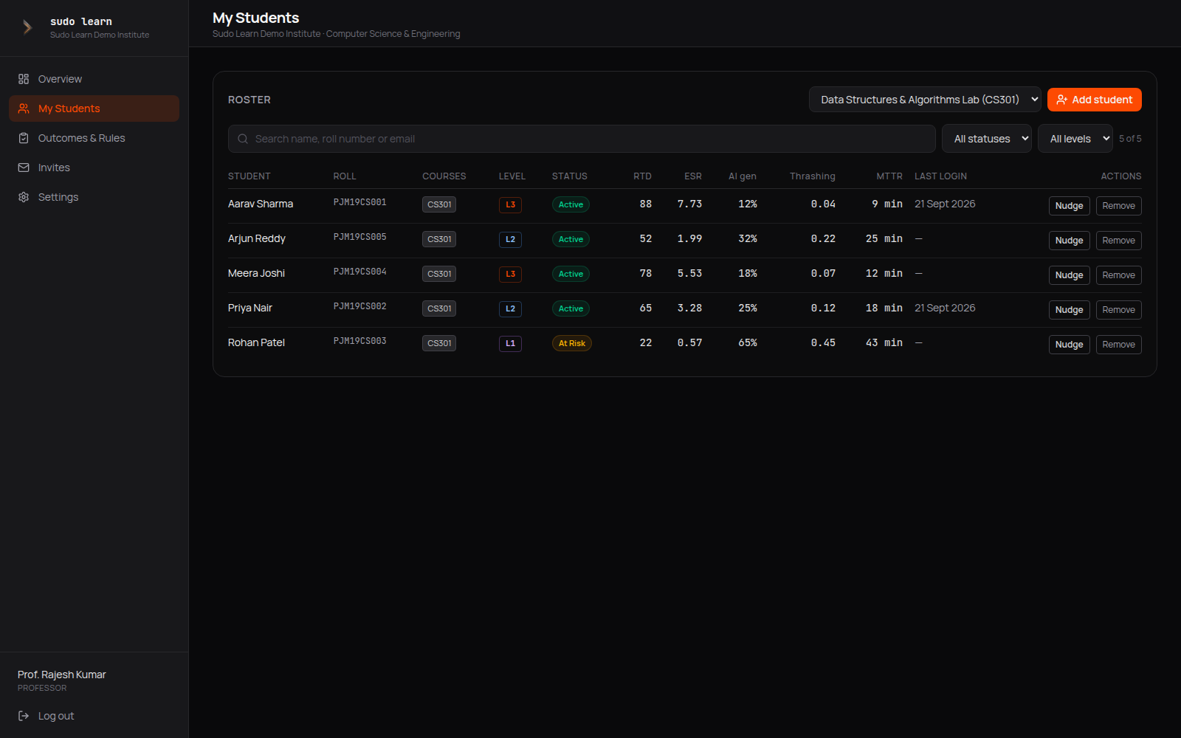Nudge Aarav Sharma
1181x738 pixels.
[1069, 206]
